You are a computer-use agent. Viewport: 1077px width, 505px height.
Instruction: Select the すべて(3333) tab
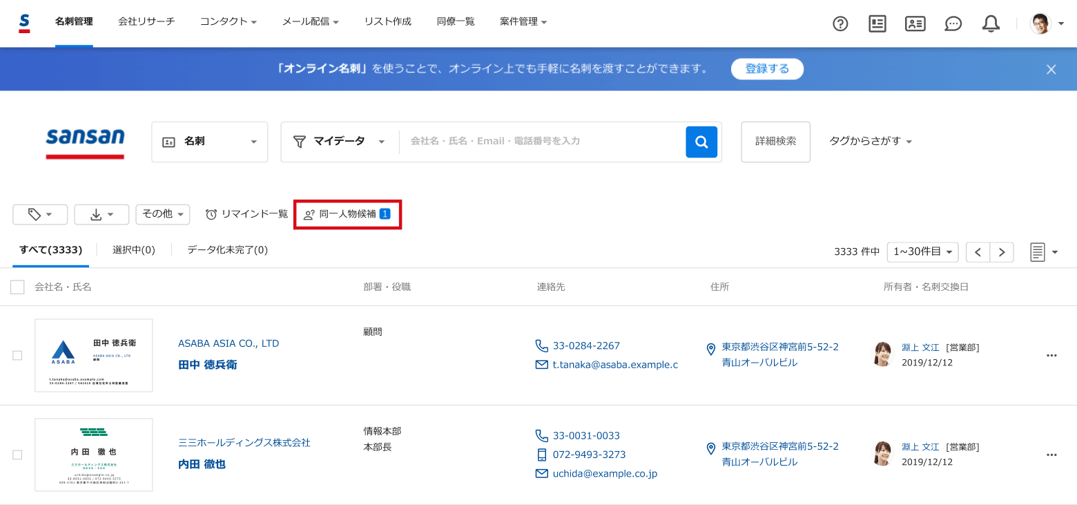pos(51,250)
